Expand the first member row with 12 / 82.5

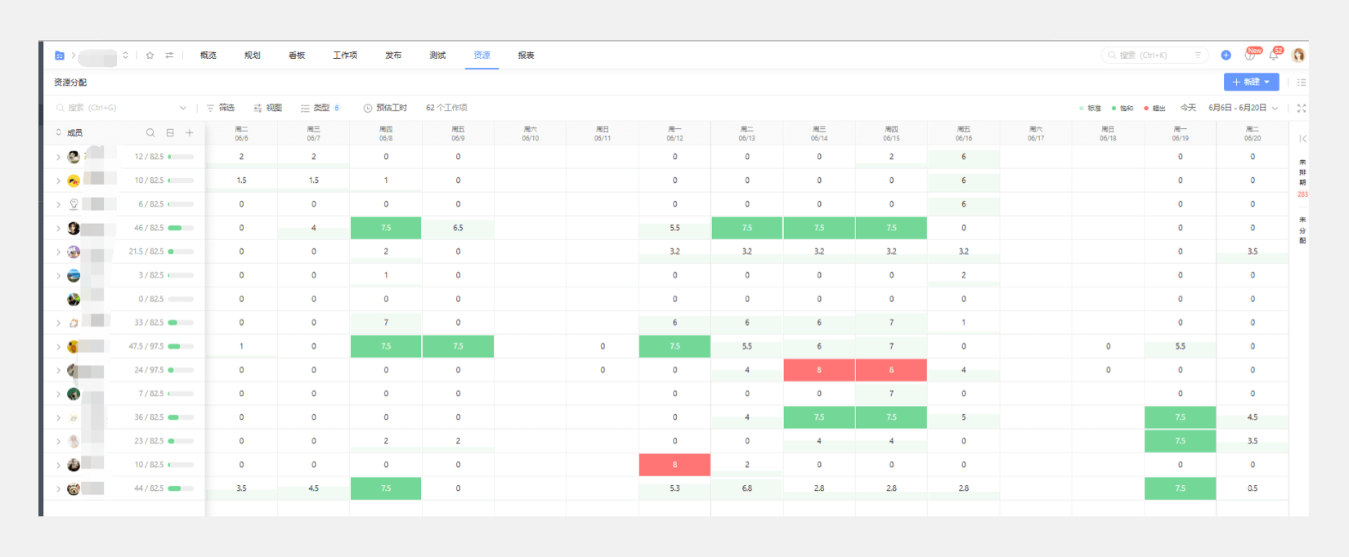58,157
